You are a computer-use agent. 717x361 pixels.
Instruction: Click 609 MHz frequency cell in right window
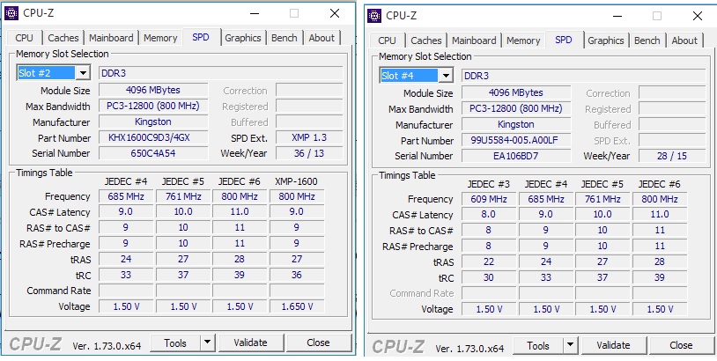click(488, 199)
